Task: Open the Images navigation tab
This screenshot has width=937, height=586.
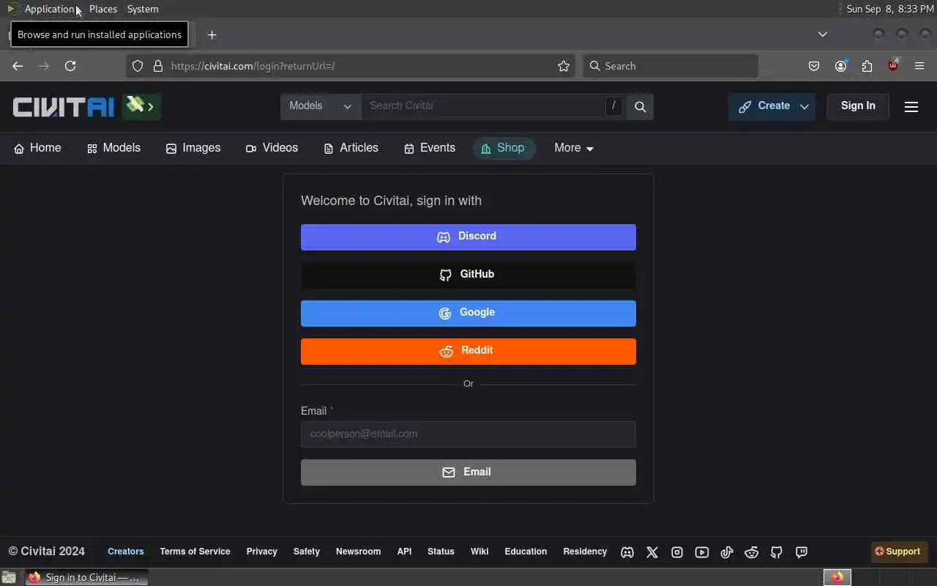Action: pyautogui.click(x=193, y=148)
